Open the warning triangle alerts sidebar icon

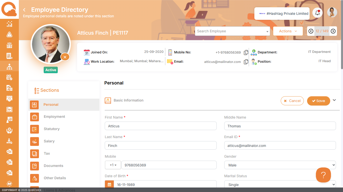pyautogui.click(x=9, y=35)
